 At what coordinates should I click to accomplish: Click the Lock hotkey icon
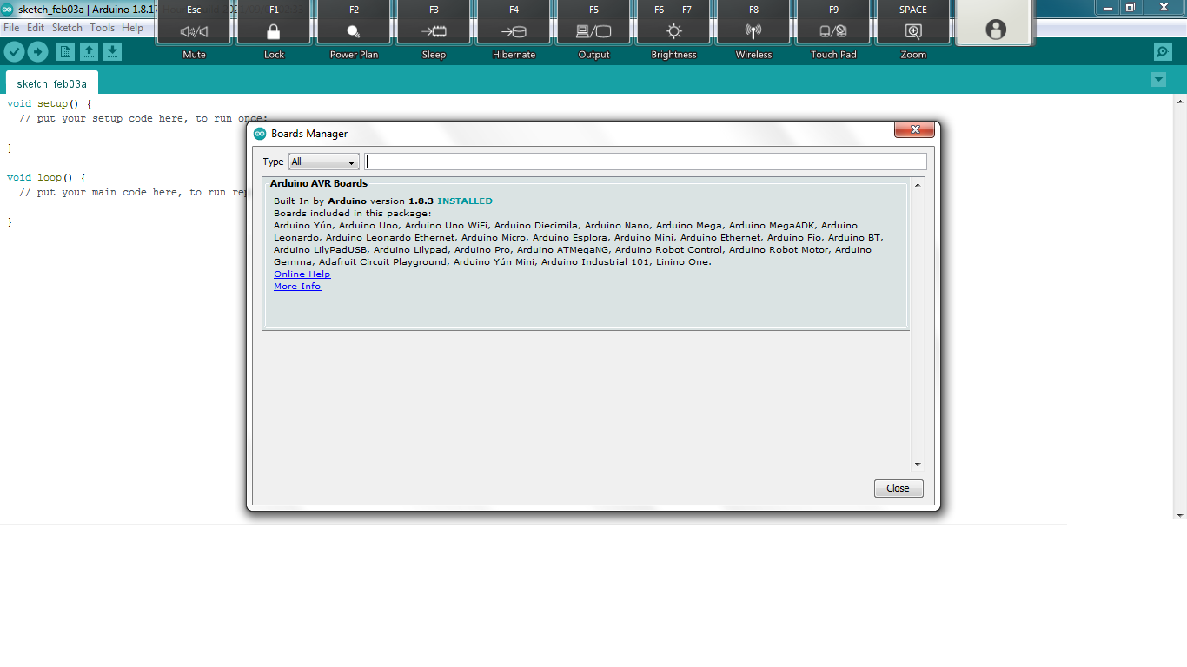click(x=274, y=31)
